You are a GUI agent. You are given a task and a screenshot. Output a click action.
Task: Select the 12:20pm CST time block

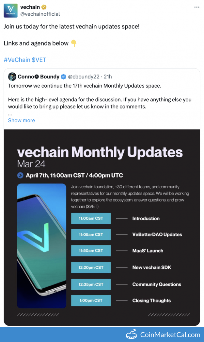click(x=91, y=268)
